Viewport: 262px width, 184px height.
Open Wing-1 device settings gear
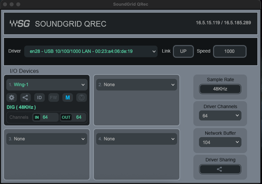tap(12, 97)
